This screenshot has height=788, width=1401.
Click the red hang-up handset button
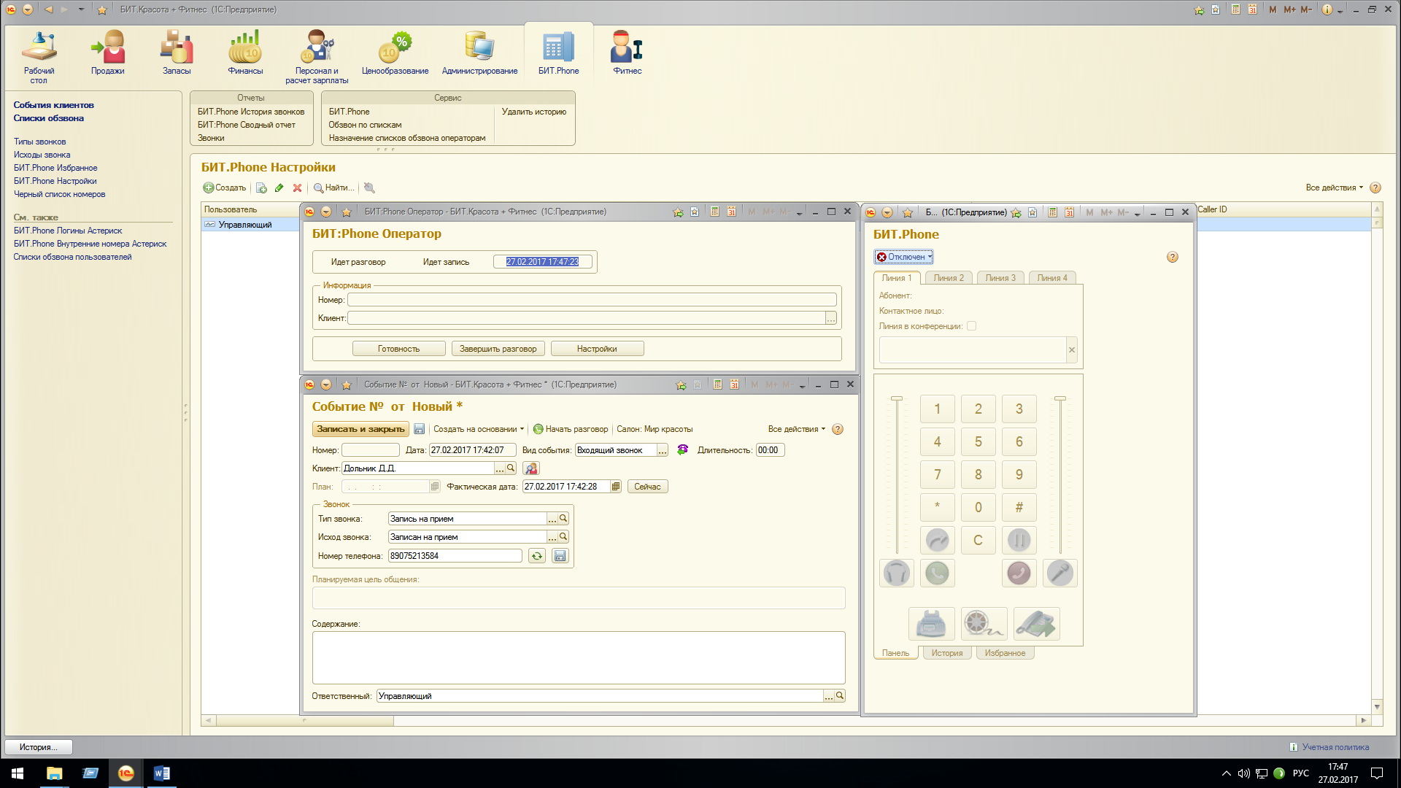click(x=1019, y=573)
